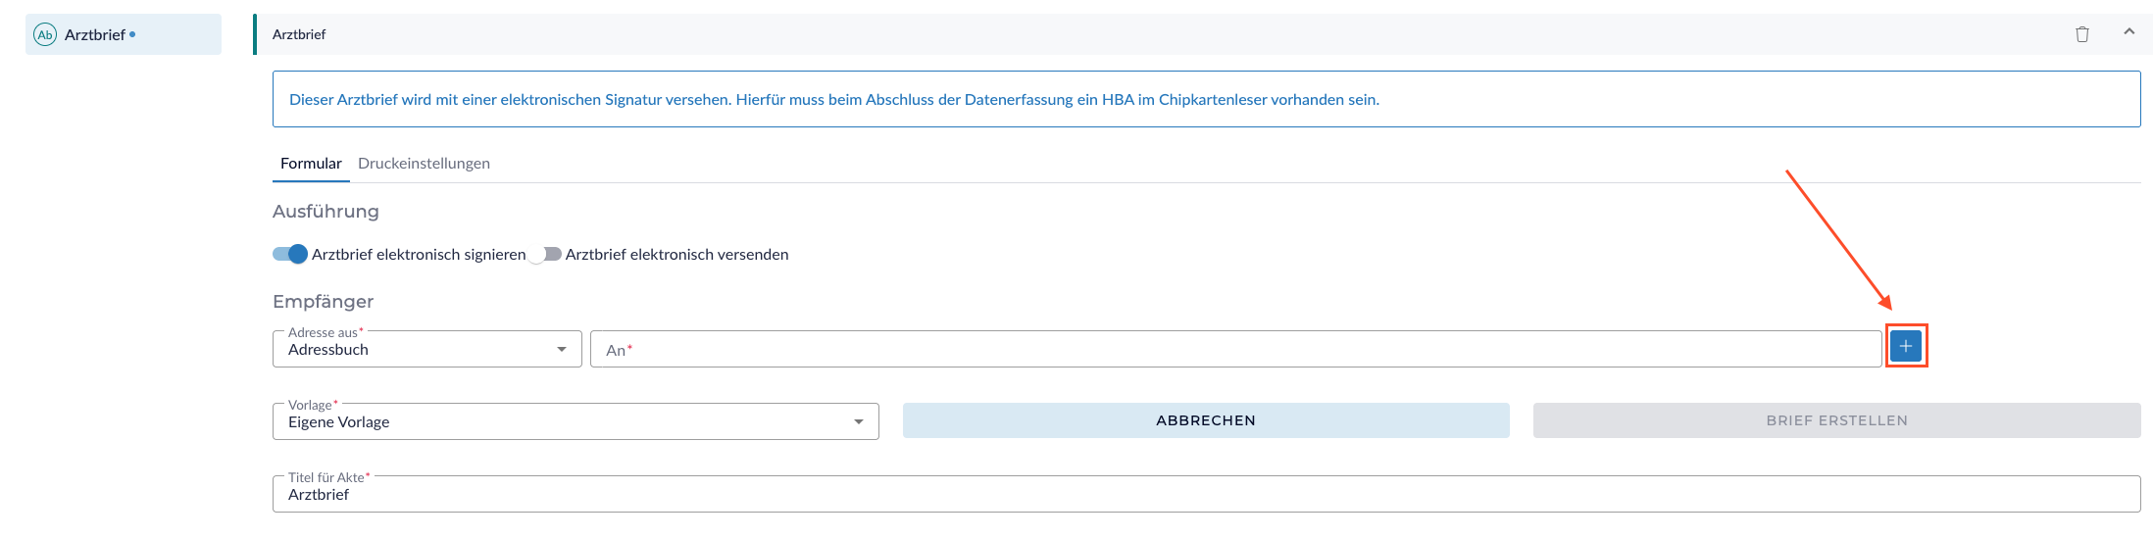Select the Arztbrief entry label in the sidebar

pos(95,35)
